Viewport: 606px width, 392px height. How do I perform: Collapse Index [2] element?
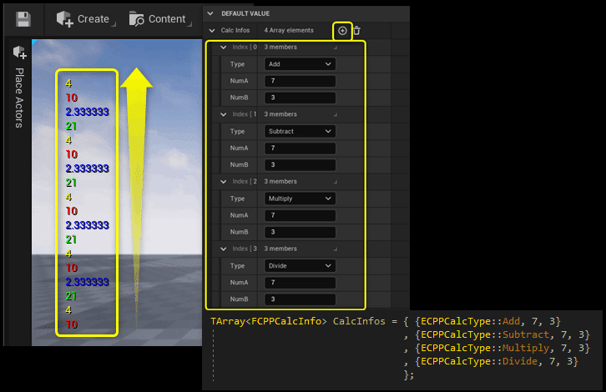click(224, 182)
